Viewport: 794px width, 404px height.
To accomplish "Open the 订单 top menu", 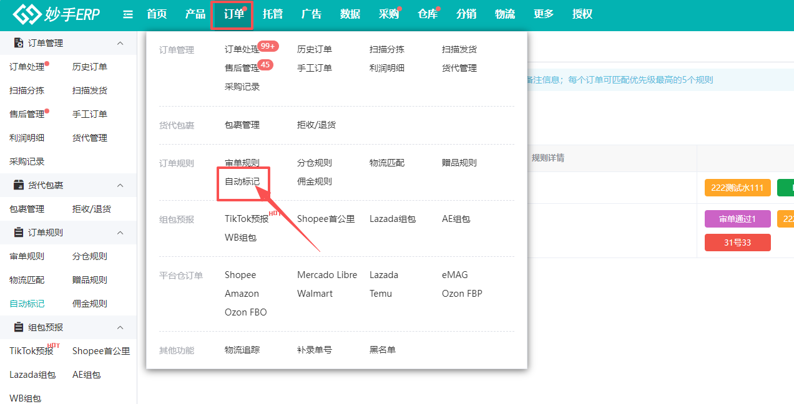I will (234, 14).
